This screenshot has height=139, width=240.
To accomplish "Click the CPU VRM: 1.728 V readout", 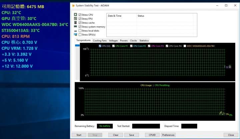I will (x=19, y=48).
